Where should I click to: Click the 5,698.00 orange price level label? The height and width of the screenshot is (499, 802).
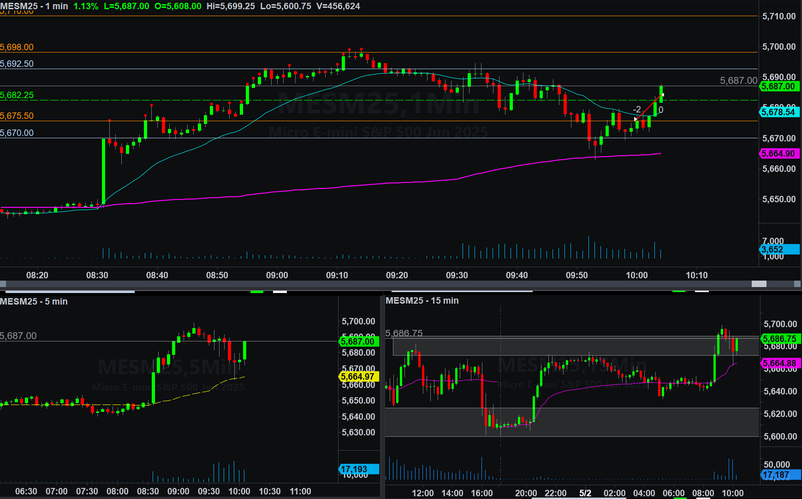coord(17,47)
